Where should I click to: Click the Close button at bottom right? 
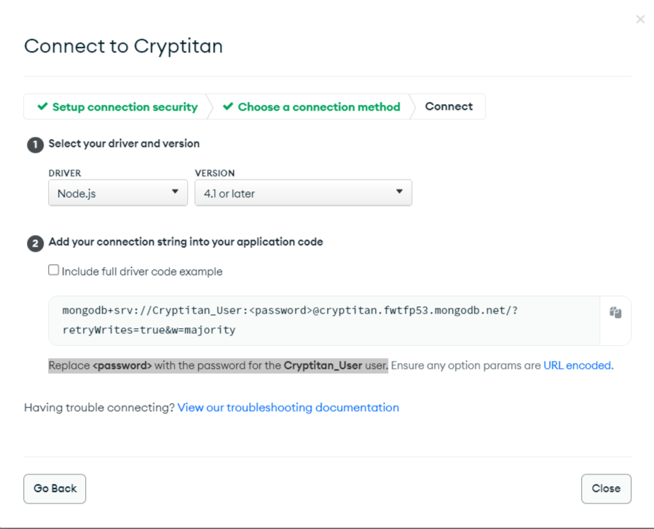pos(606,488)
